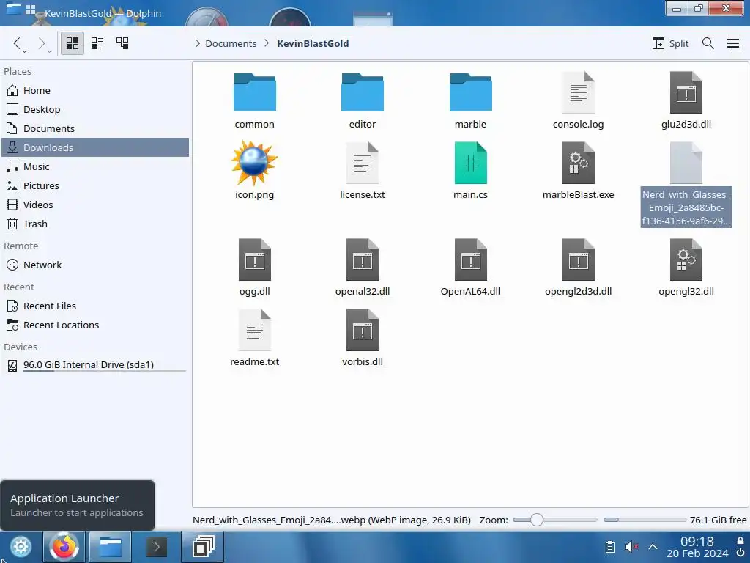
Task: Open the hamburger menu
Action: (732, 43)
